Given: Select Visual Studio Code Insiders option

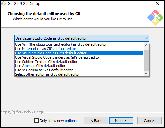Looking at the screenshot, I should click(79, 57).
